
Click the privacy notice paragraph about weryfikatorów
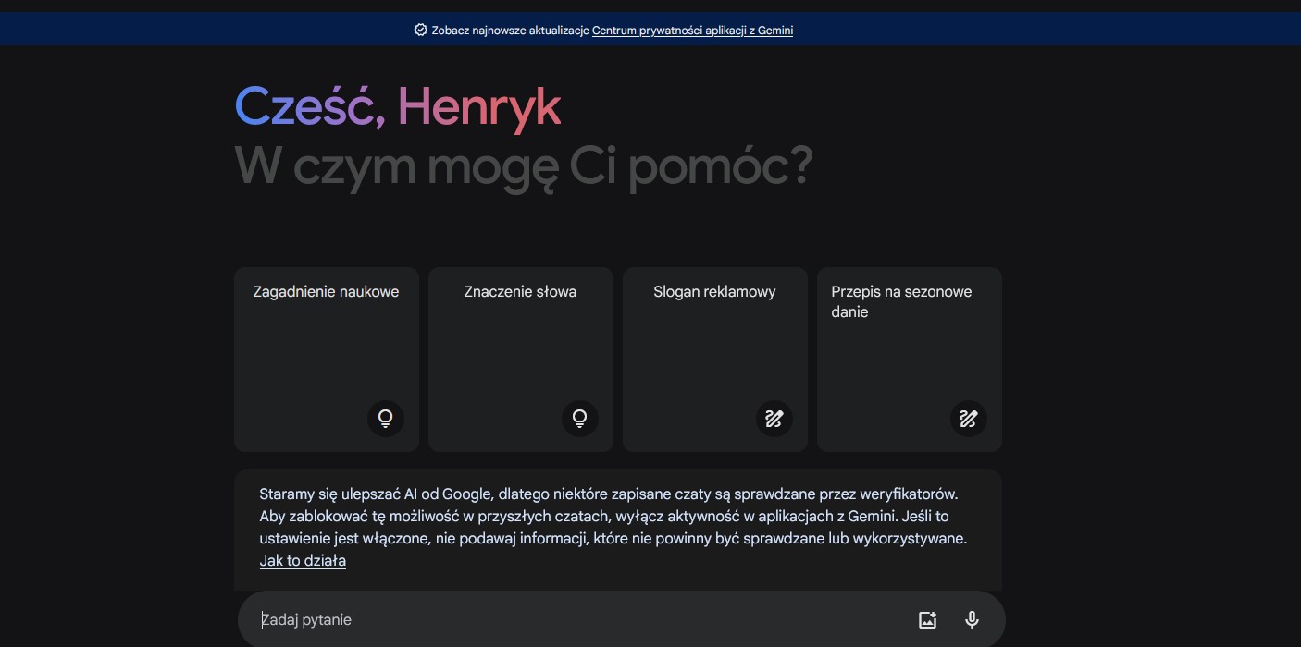tap(613, 516)
